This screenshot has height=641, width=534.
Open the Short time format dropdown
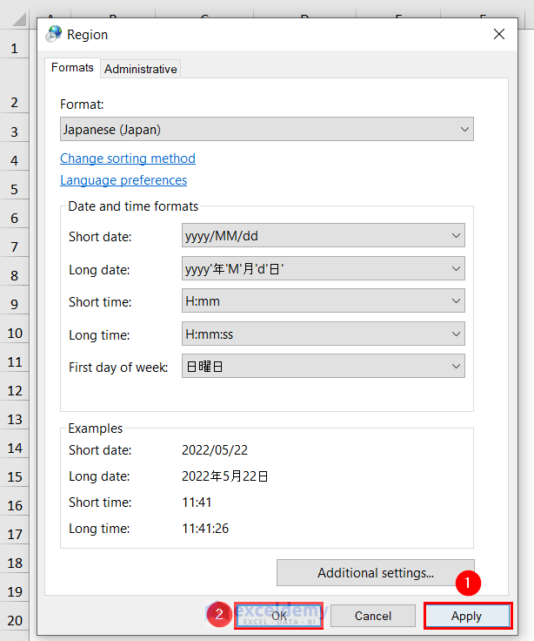click(x=324, y=301)
